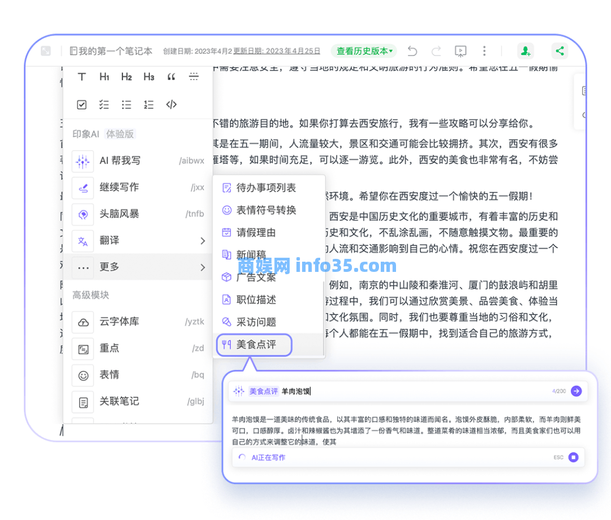Image resolution: width=611 pixels, height=520 pixels.
Task: Expand the 更多 submenu
Action: 203,267
